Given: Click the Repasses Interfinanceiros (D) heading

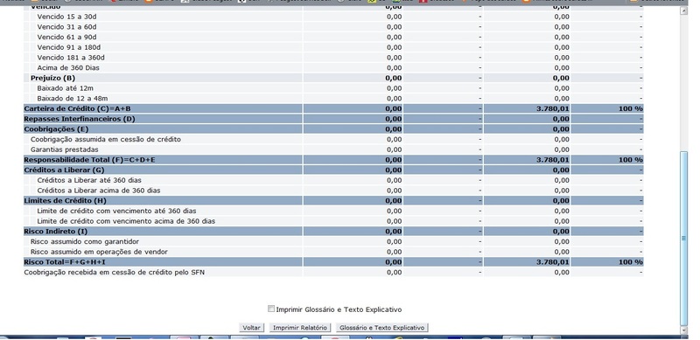Looking at the screenshot, I should click(80, 119).
